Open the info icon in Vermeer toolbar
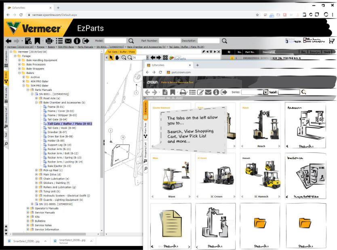The image size is (337, 250). pos(77,41)
